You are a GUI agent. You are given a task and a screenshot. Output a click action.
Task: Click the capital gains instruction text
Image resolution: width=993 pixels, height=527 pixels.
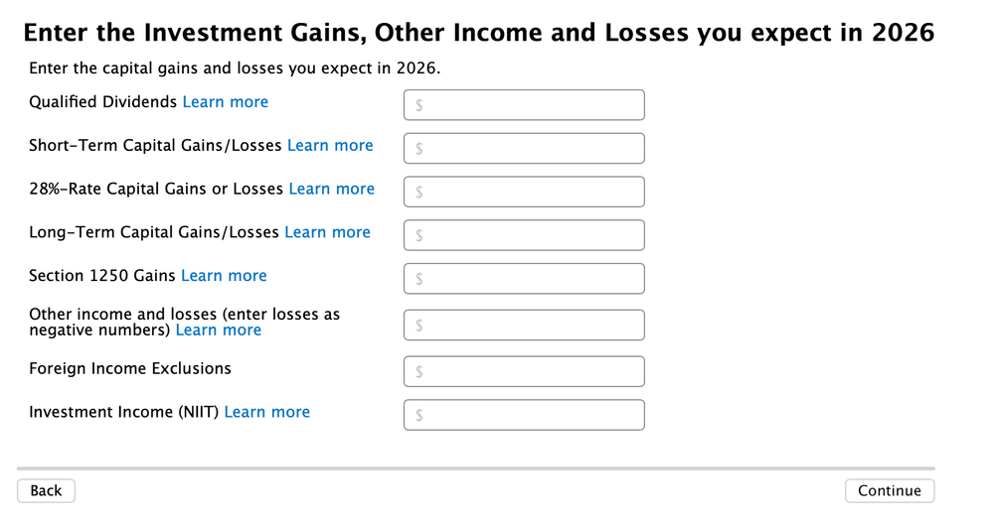(x=235, y=68)
